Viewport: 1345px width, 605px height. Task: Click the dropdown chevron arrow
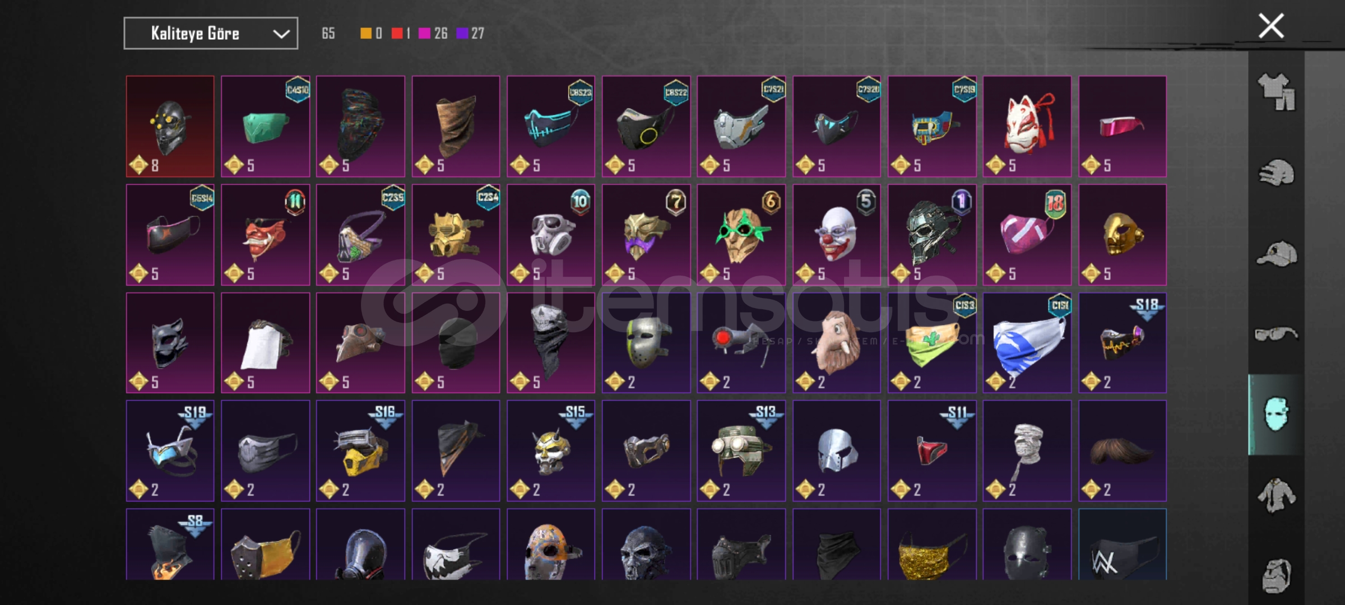pos(281,34)
